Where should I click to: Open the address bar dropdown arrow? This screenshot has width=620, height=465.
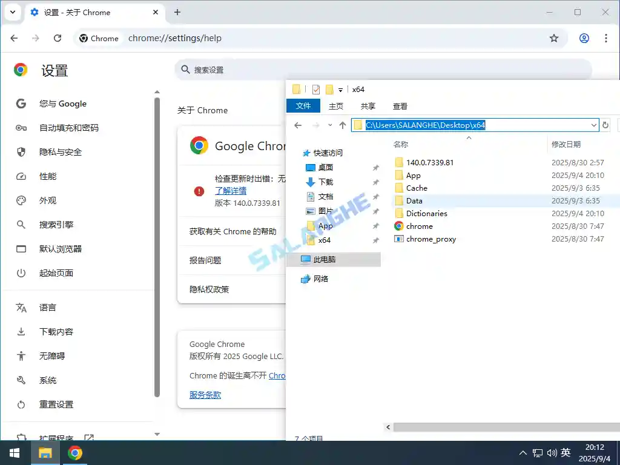[594, 125]
